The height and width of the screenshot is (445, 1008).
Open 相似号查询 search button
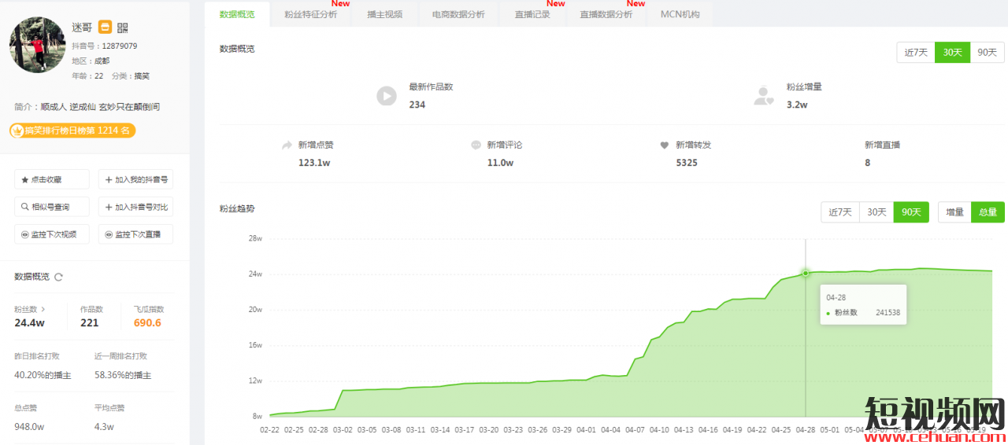coord(52,207)
